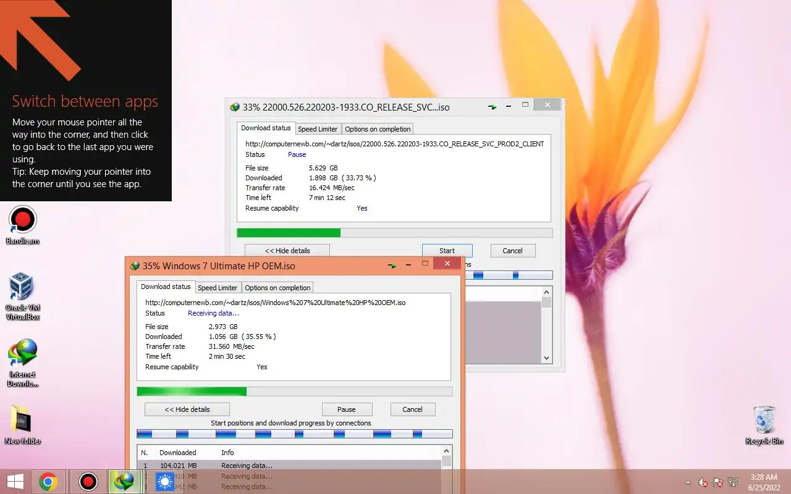Image resolution: width=791 pixels, height=494 pixels.
Task: Cancel the Windows 7 Ultimate download
Action: [413, 409]
